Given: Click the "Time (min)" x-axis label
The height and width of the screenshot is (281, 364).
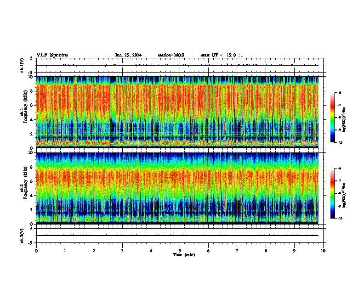Looking at the screenshot, I should click(184, 255).
